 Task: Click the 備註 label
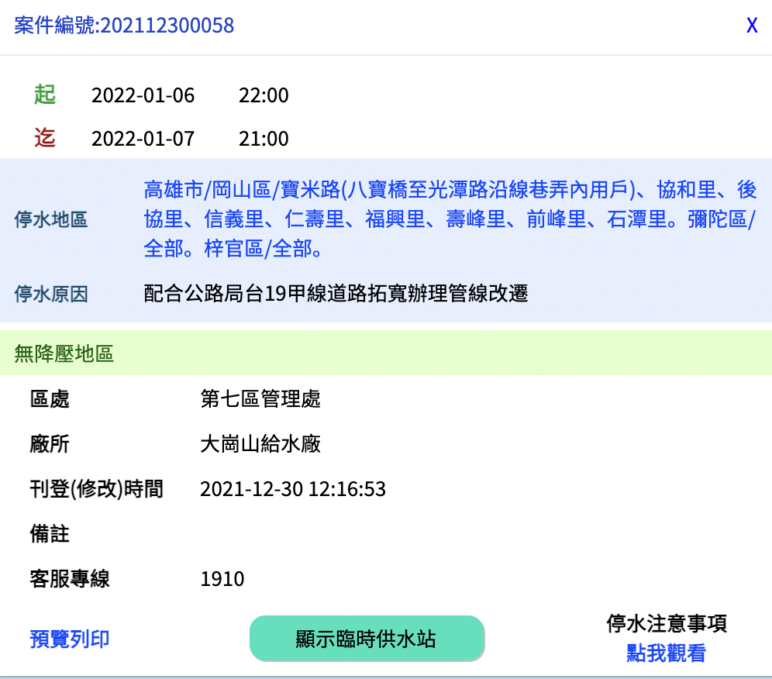(x=50, y=534)
